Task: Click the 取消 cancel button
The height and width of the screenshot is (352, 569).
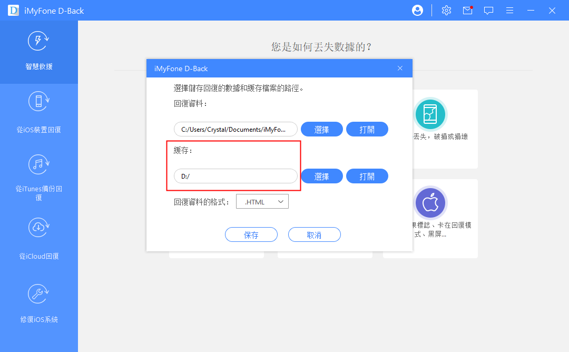Action: [x=314, y=235]
